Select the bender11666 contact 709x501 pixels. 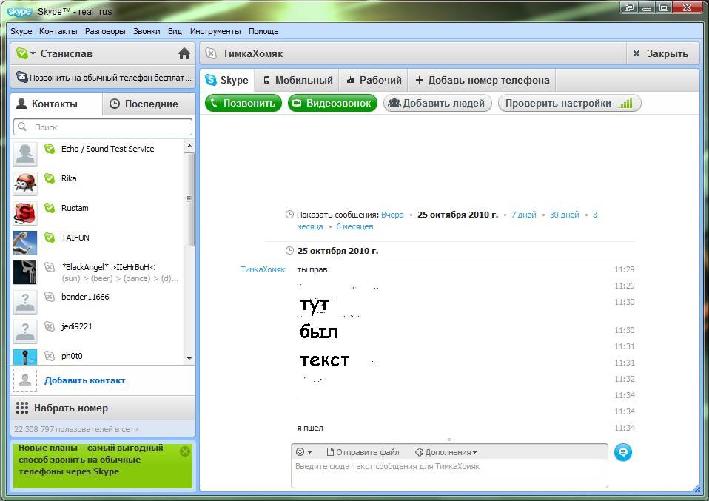98,302
